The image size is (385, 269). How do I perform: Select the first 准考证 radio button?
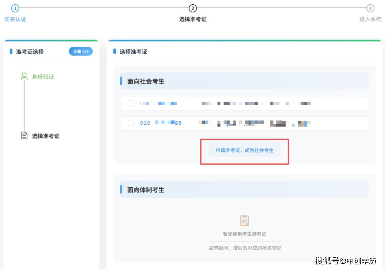pos(131,103)
